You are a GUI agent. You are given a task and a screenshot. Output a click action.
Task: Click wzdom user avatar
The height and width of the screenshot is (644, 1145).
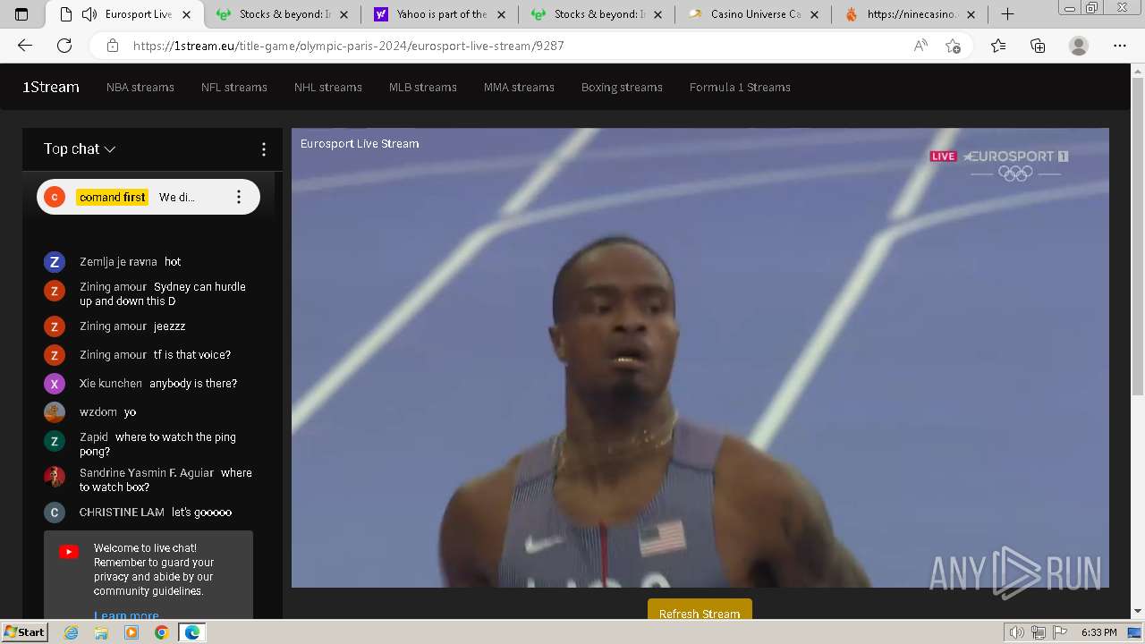[x=55, y=412]
